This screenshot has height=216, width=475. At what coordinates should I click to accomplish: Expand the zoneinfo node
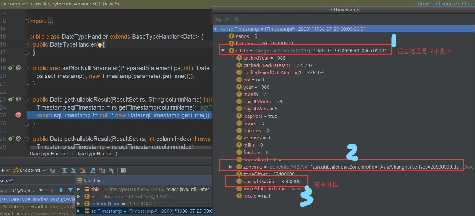[230, 167]
